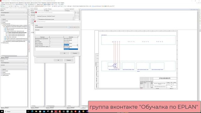Viewport: 201px width, 113px height.
Task: Collapse the Новый проект(3) tree node
Action: point(1,24)
